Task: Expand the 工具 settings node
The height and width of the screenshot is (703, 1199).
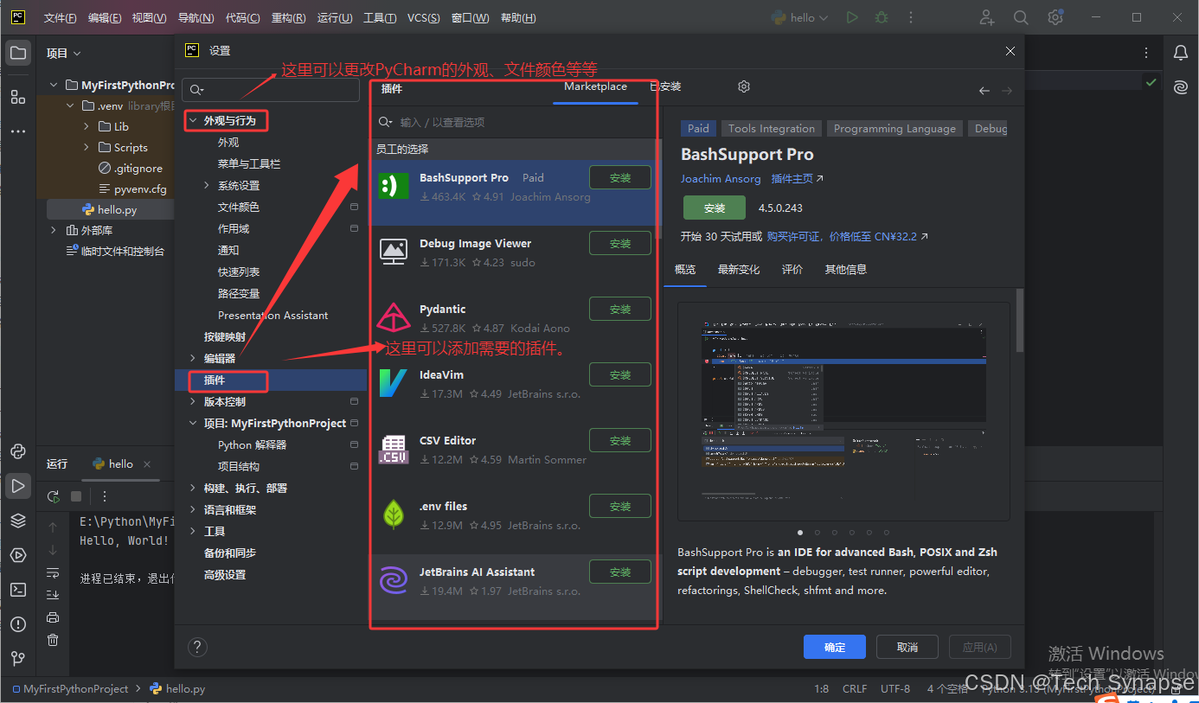Action: pyautogui.click(x=192, y=531)
